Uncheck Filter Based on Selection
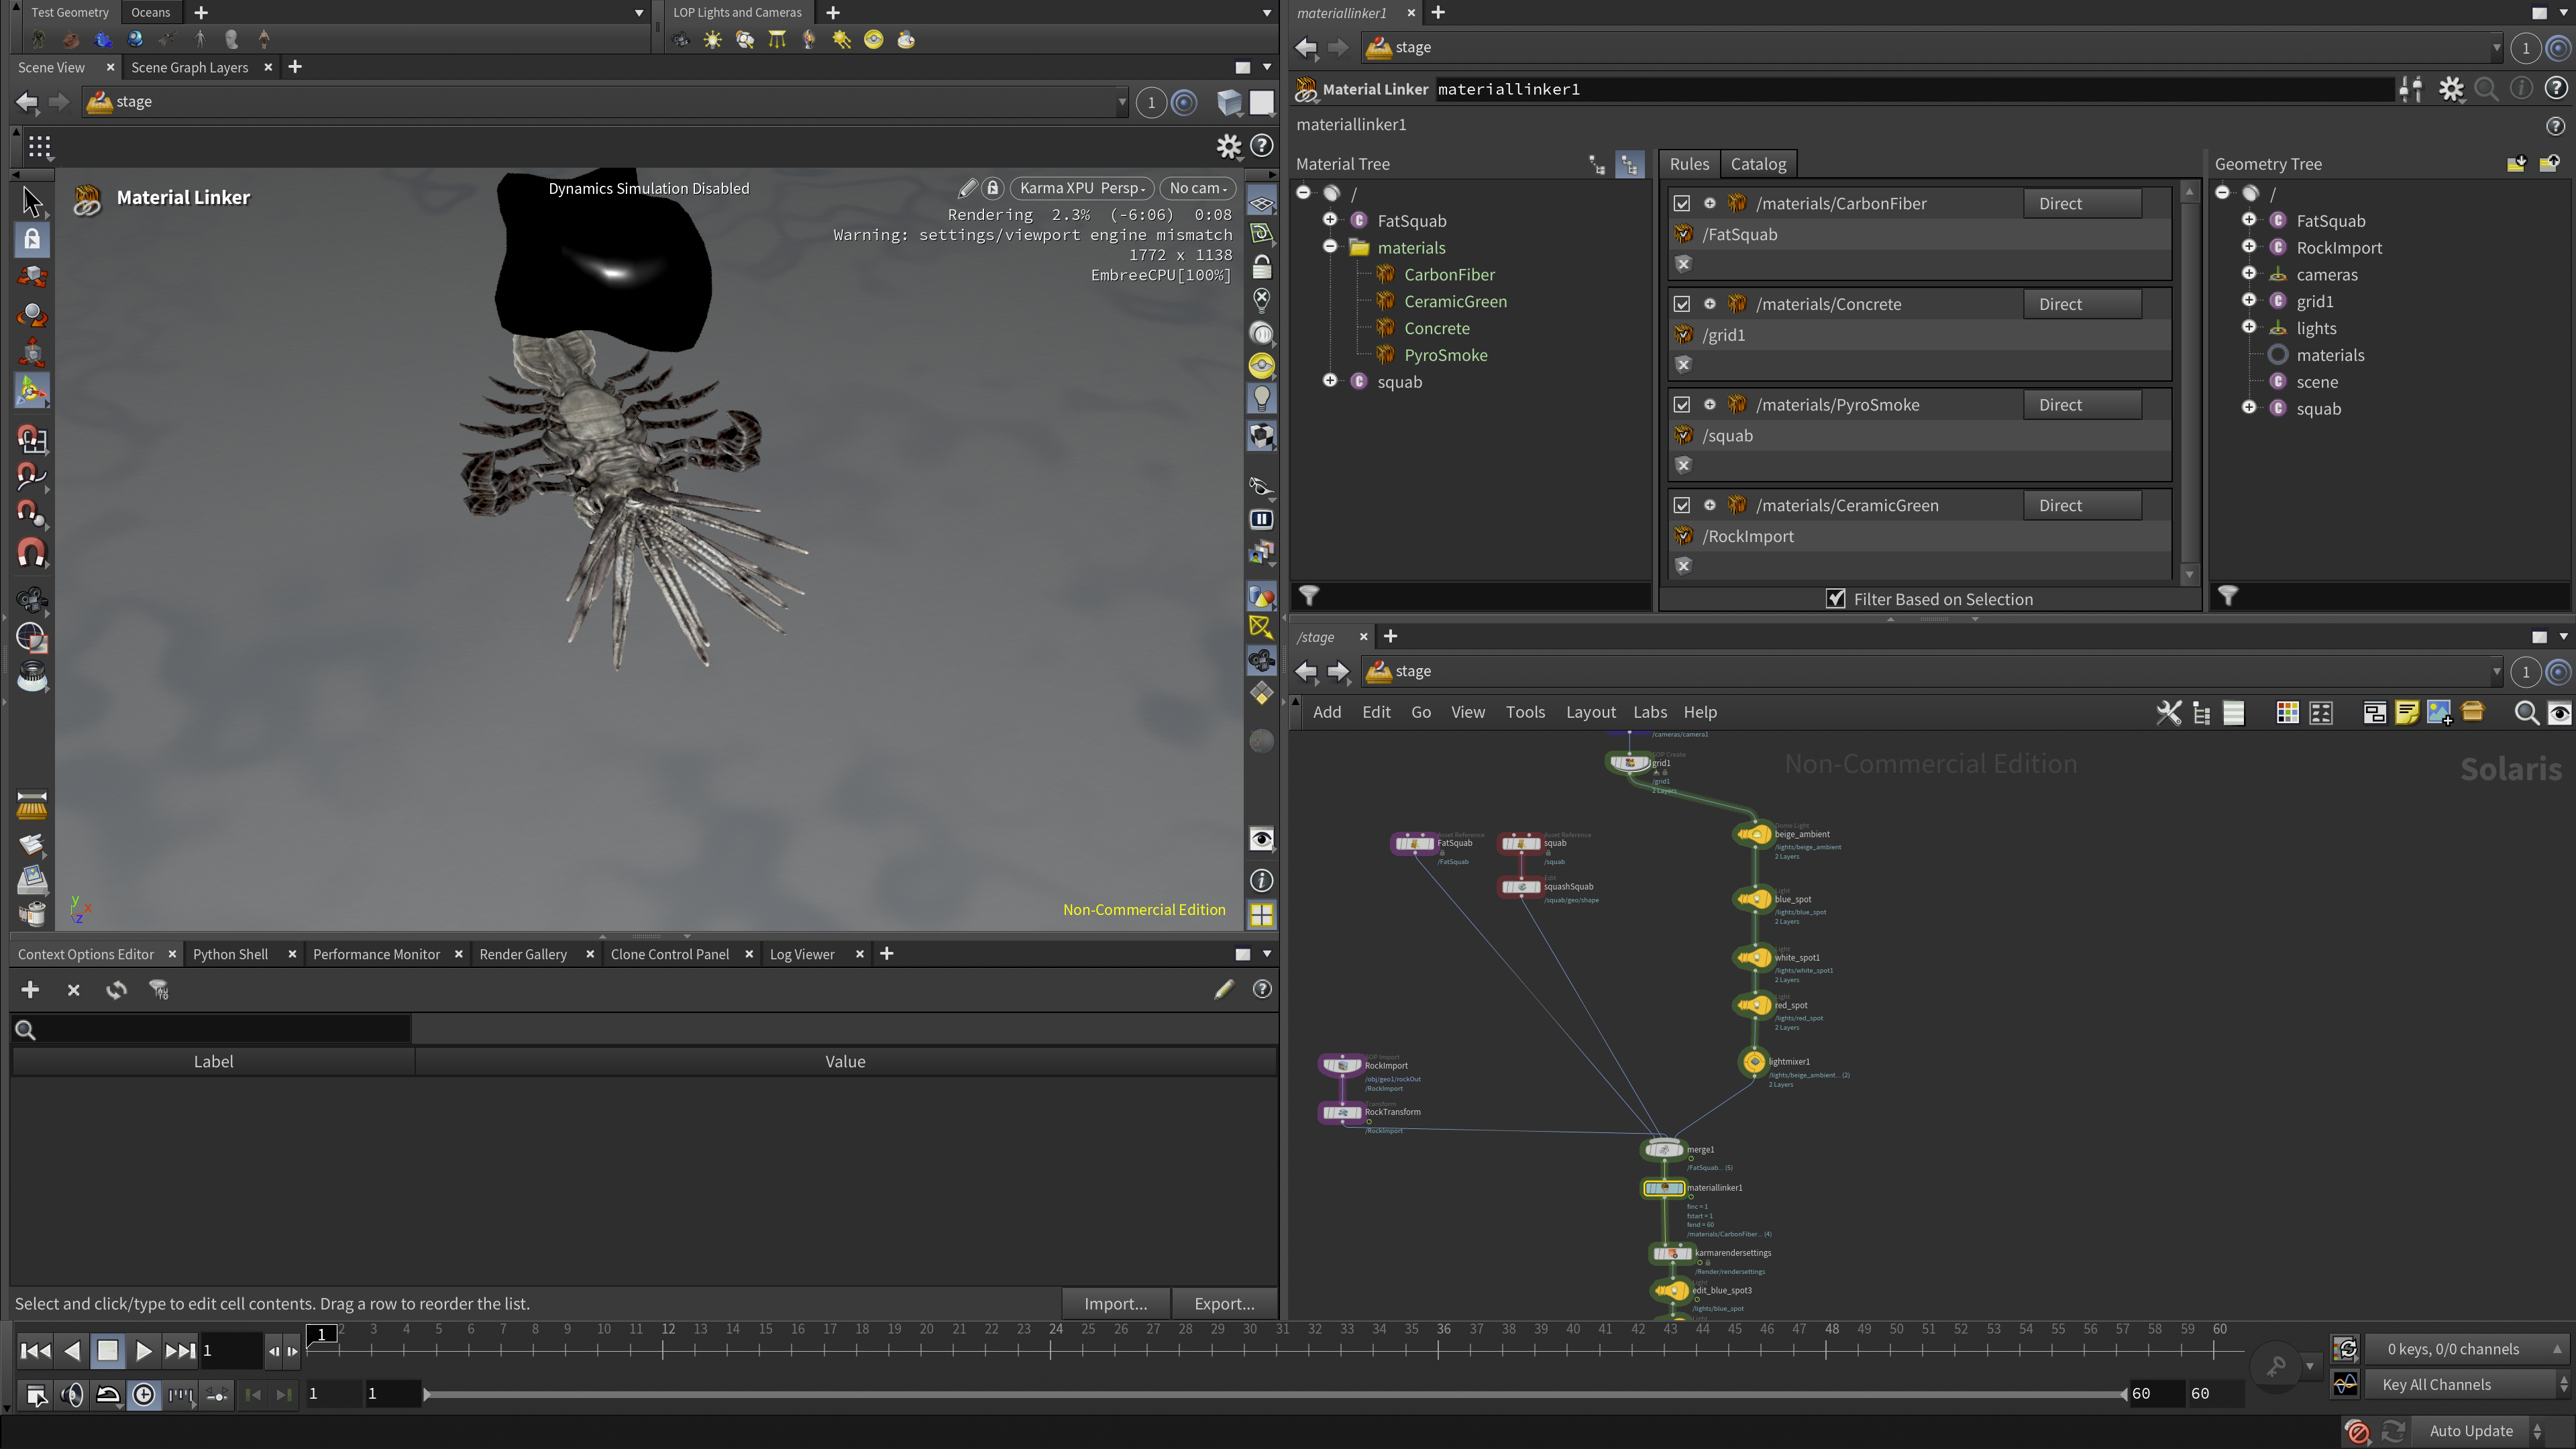 point(1836,599)
